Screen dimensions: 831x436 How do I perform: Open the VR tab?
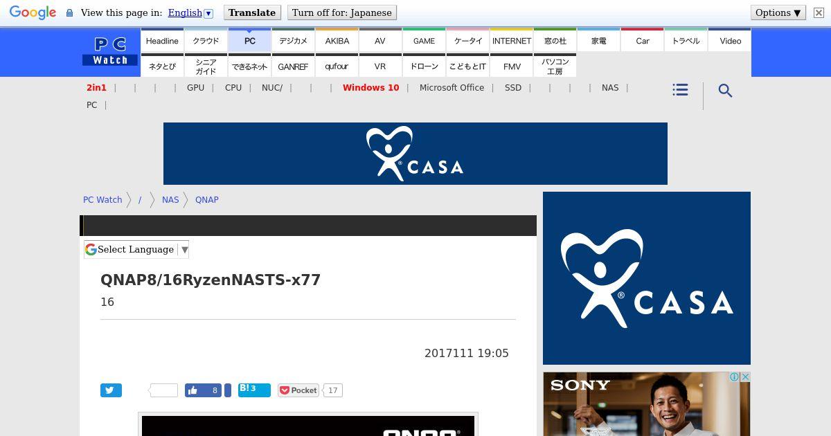(x=380, y=66)
